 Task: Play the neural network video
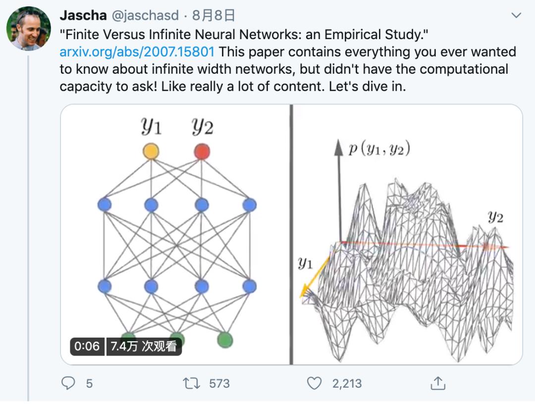coord(291,234)
